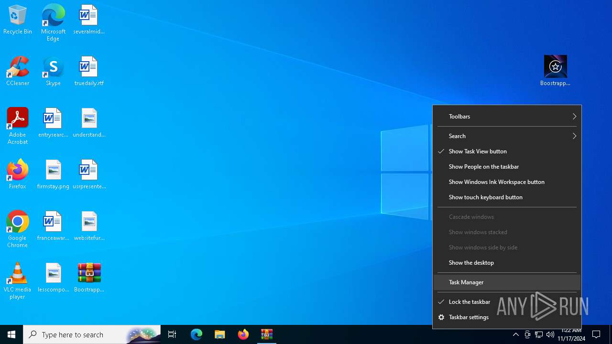The image size is (612, 344).
Task: Open Taskbar settings
Action: (x=507, y=317)
